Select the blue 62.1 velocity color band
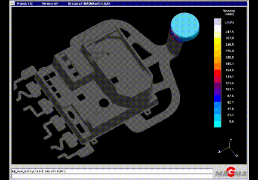Screen dimensions: 258x180 coord(218,102)
